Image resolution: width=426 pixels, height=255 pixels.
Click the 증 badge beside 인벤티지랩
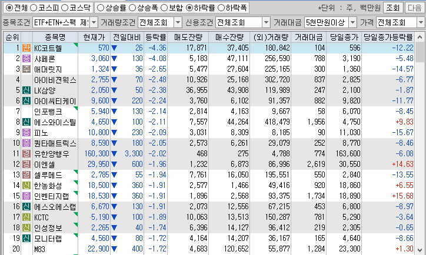point(26,196)
